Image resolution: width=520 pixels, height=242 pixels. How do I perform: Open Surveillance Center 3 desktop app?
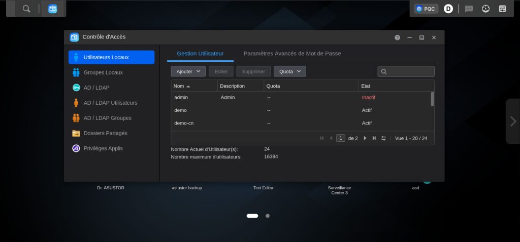click(x=340, y=190)
